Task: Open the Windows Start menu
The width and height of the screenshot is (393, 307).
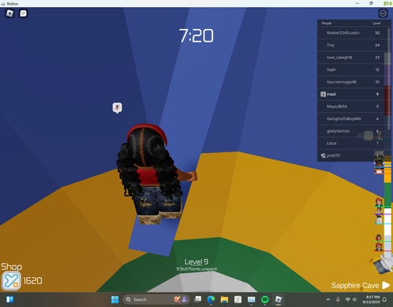Action: [115, 299]
